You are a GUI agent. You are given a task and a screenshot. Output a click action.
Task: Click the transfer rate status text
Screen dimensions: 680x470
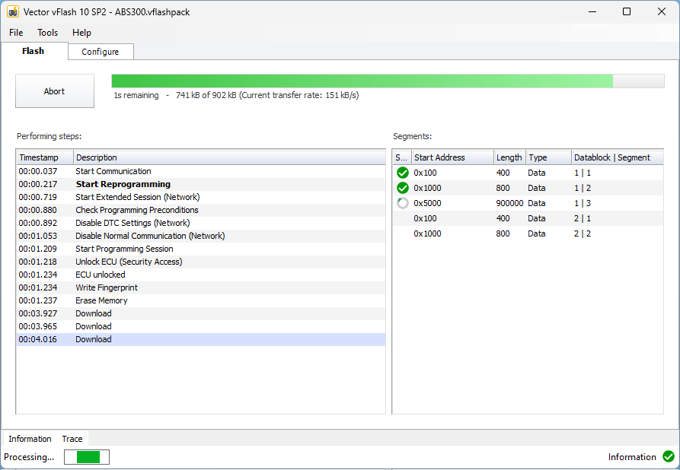236,95
